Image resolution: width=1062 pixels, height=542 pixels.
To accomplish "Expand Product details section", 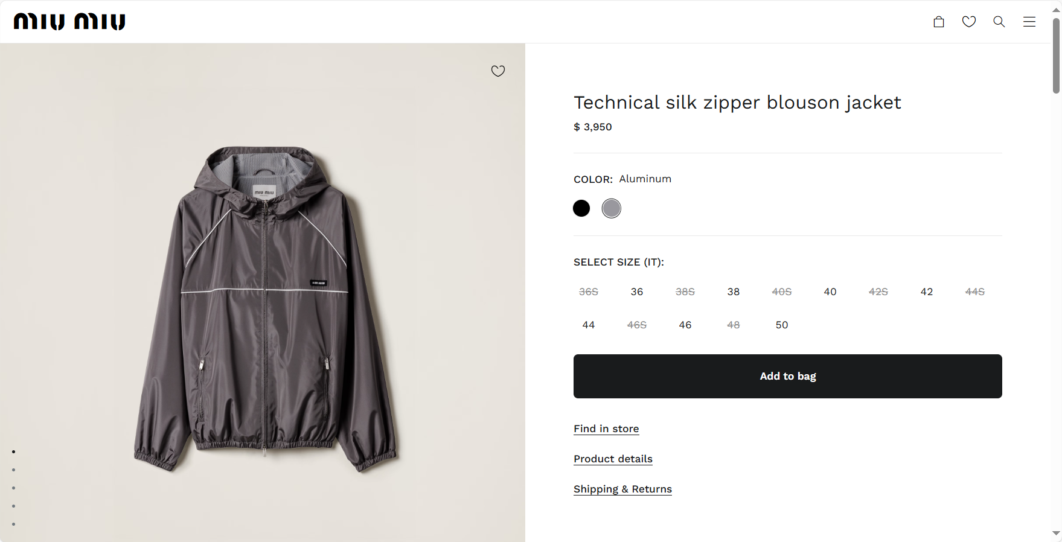I will (613, 459).
